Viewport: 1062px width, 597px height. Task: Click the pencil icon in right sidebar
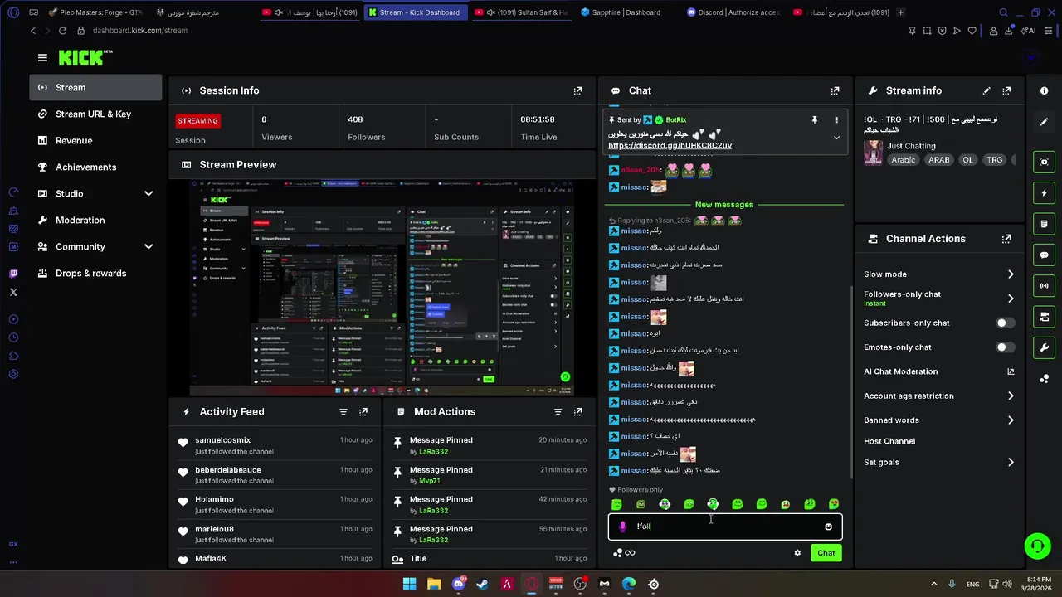(x=1045, y=121)
